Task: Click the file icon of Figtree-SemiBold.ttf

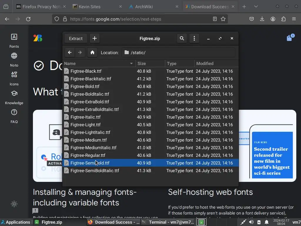Action: (66, 163)
